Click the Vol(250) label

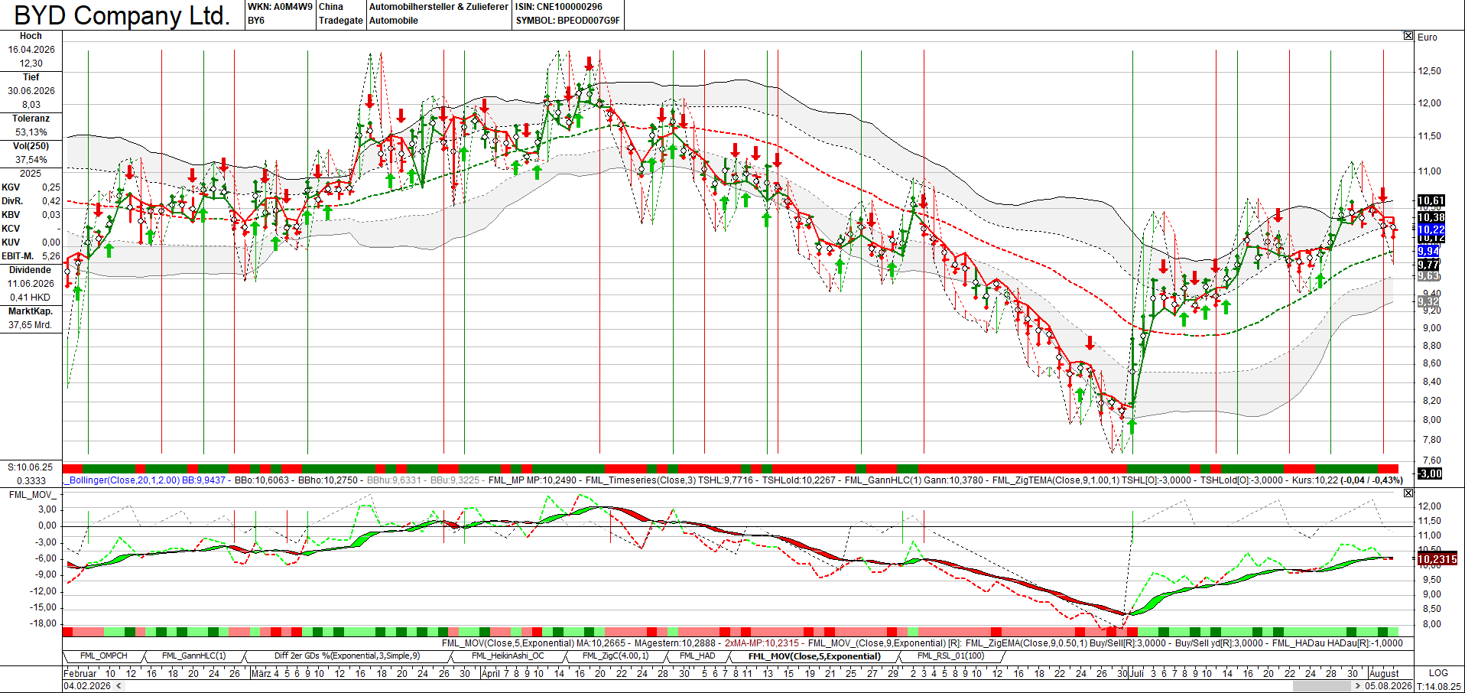pos(31,146)
